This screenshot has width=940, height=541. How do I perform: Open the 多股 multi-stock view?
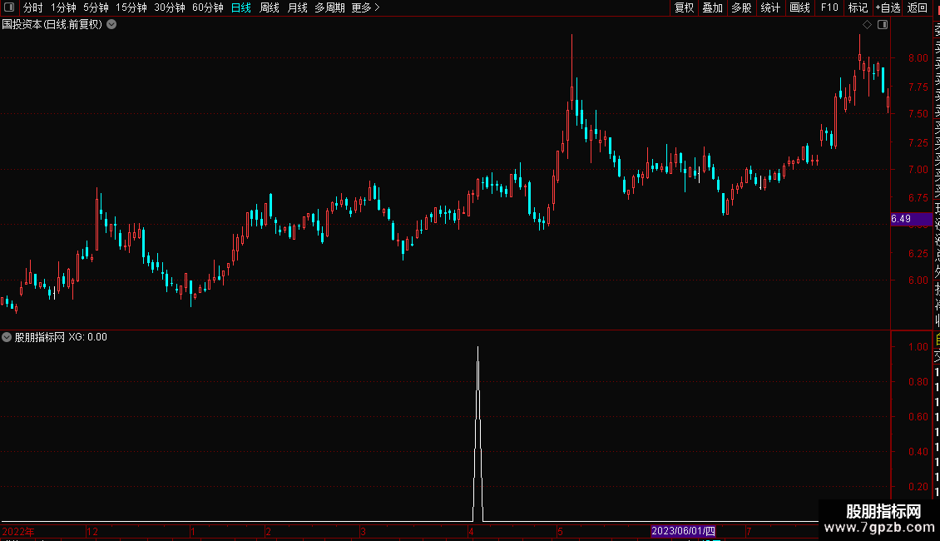pos(741,7)
